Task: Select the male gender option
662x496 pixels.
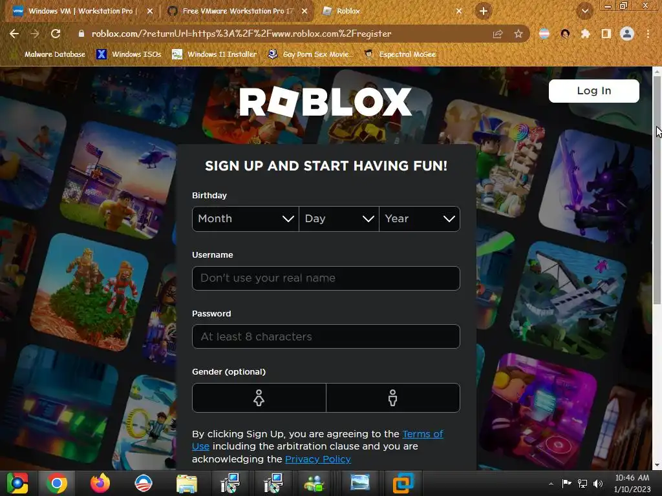Action: (x=393, y=398)
